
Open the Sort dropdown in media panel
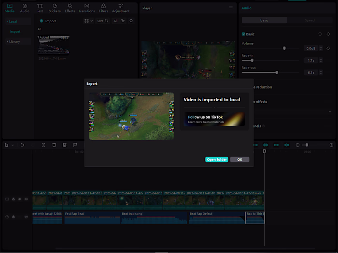tap(102, 21)
